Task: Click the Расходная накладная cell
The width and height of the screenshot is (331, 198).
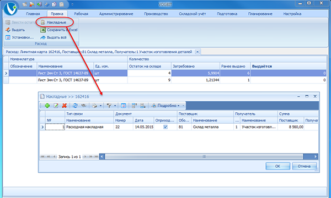Action: (x=89, y=127)
